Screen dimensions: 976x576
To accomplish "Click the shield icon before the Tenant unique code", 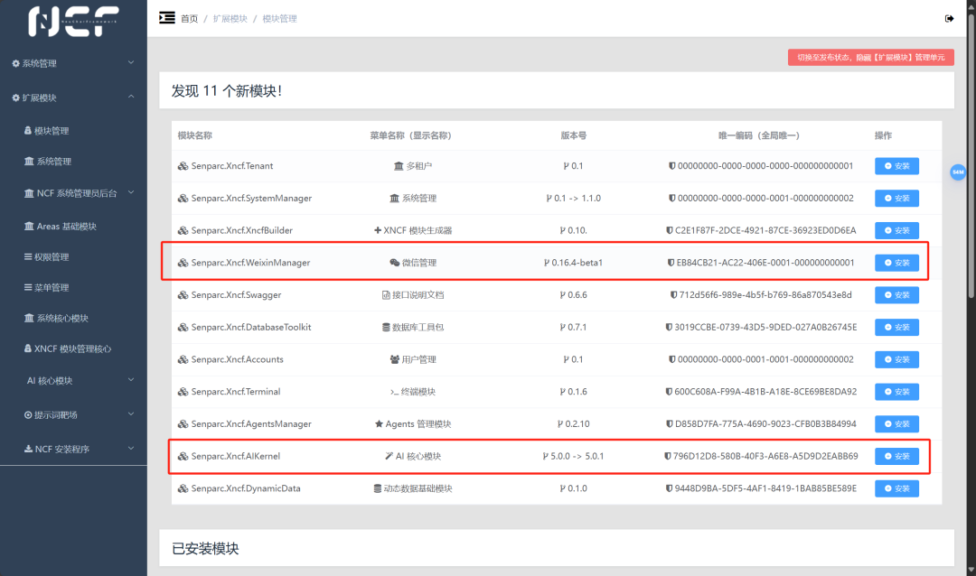I will point(671,166).
